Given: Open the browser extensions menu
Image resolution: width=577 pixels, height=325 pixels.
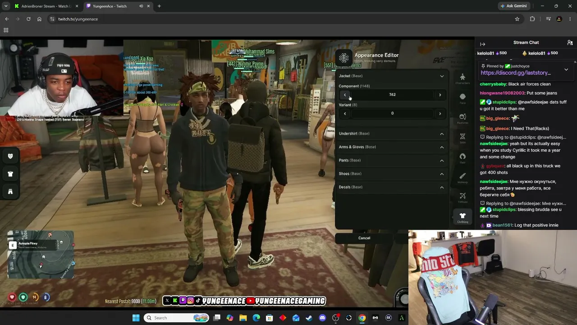Looking at the screenshot, I should 532,19.
